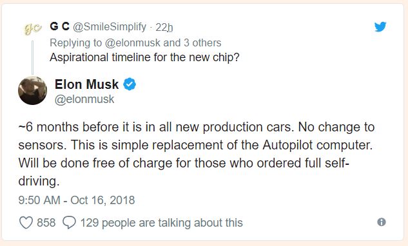Open '129 people are talking about this'
408x246 pixels.
tap(161, 223)
